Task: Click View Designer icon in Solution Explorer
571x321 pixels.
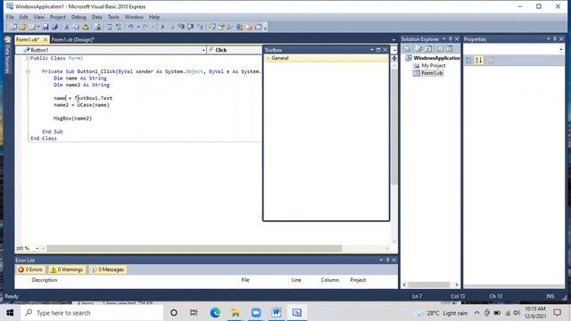Action: click(449, 49)
